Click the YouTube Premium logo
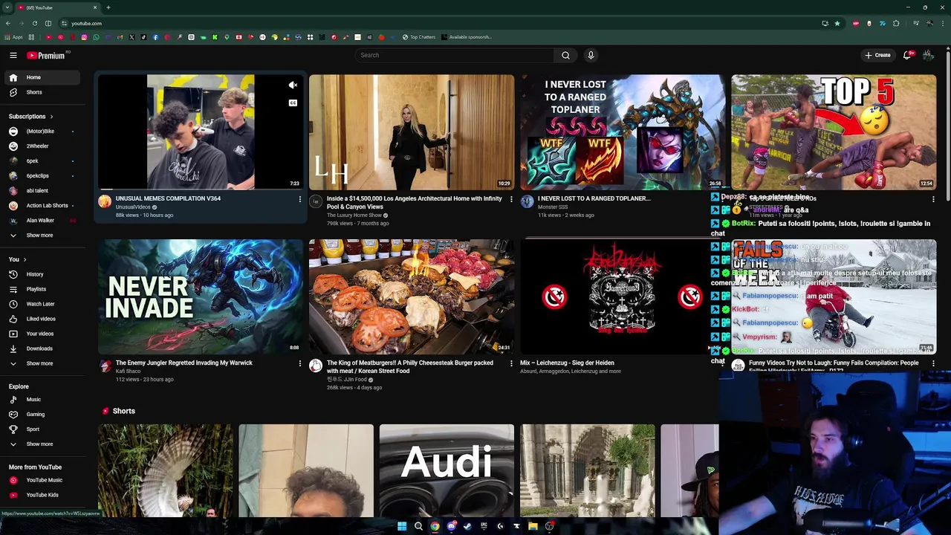Viewport: 951px width, 535px height. pos(46,55)
